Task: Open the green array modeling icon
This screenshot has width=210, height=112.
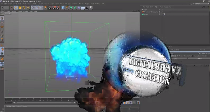Action: 75,8
